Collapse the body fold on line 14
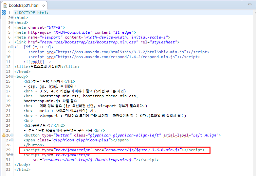 point(12,76)
